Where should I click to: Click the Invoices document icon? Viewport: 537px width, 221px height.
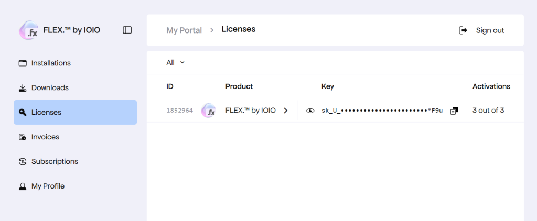click(23, 137)
